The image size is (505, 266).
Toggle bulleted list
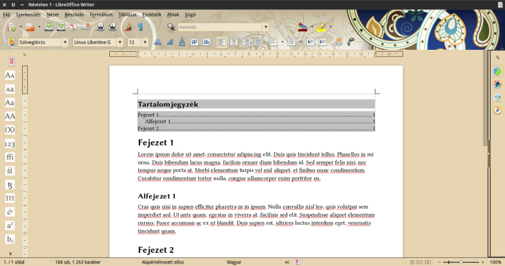(x=292, y=42)
